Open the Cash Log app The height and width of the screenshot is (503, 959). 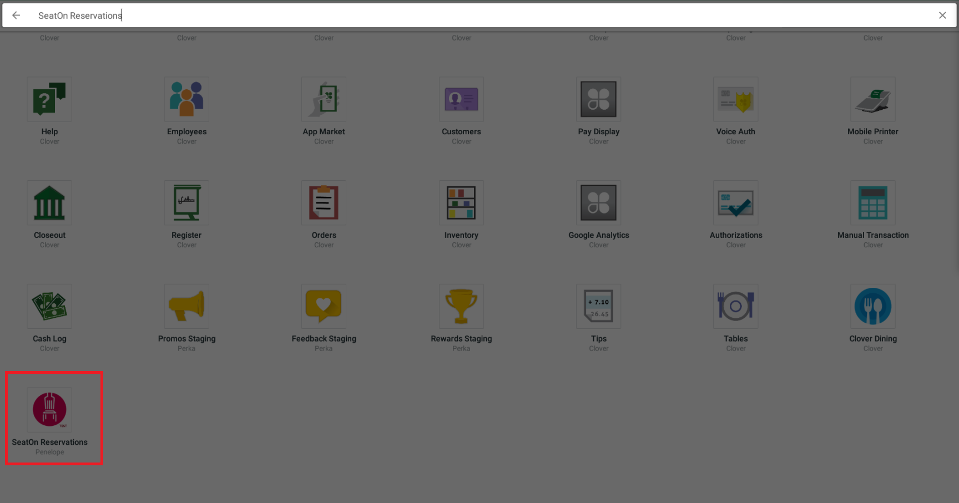point(49,307)
